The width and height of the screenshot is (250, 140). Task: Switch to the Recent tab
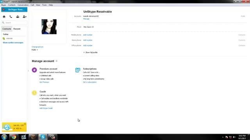coord(17,29)
